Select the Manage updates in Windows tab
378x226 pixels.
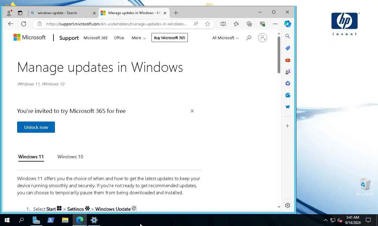pyautogui.click(x=134, y=13)
